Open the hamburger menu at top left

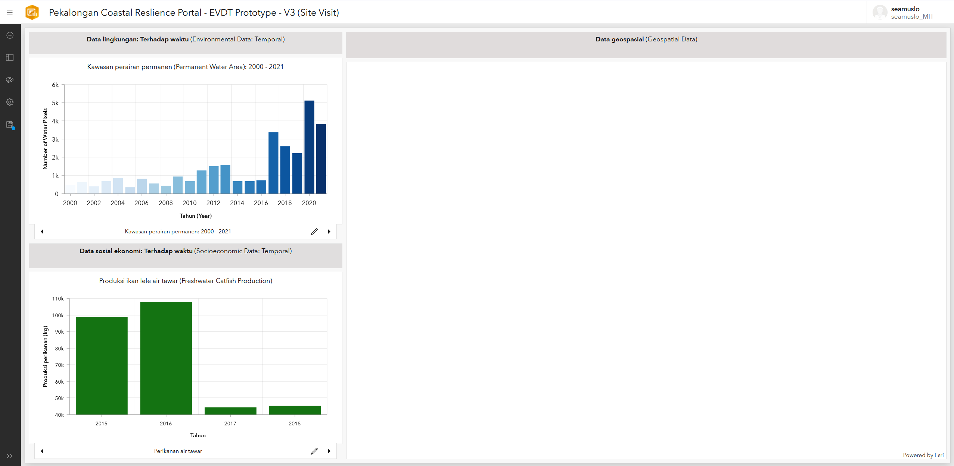click(10, 12)
